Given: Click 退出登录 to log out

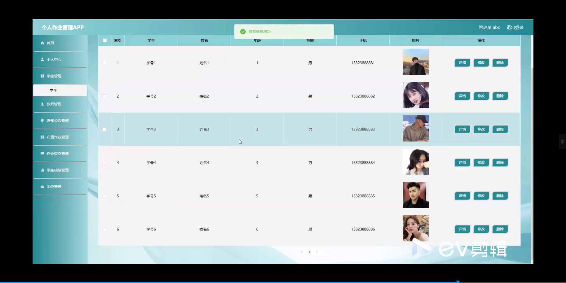Looking at the screenshot, I should point(515,27).
